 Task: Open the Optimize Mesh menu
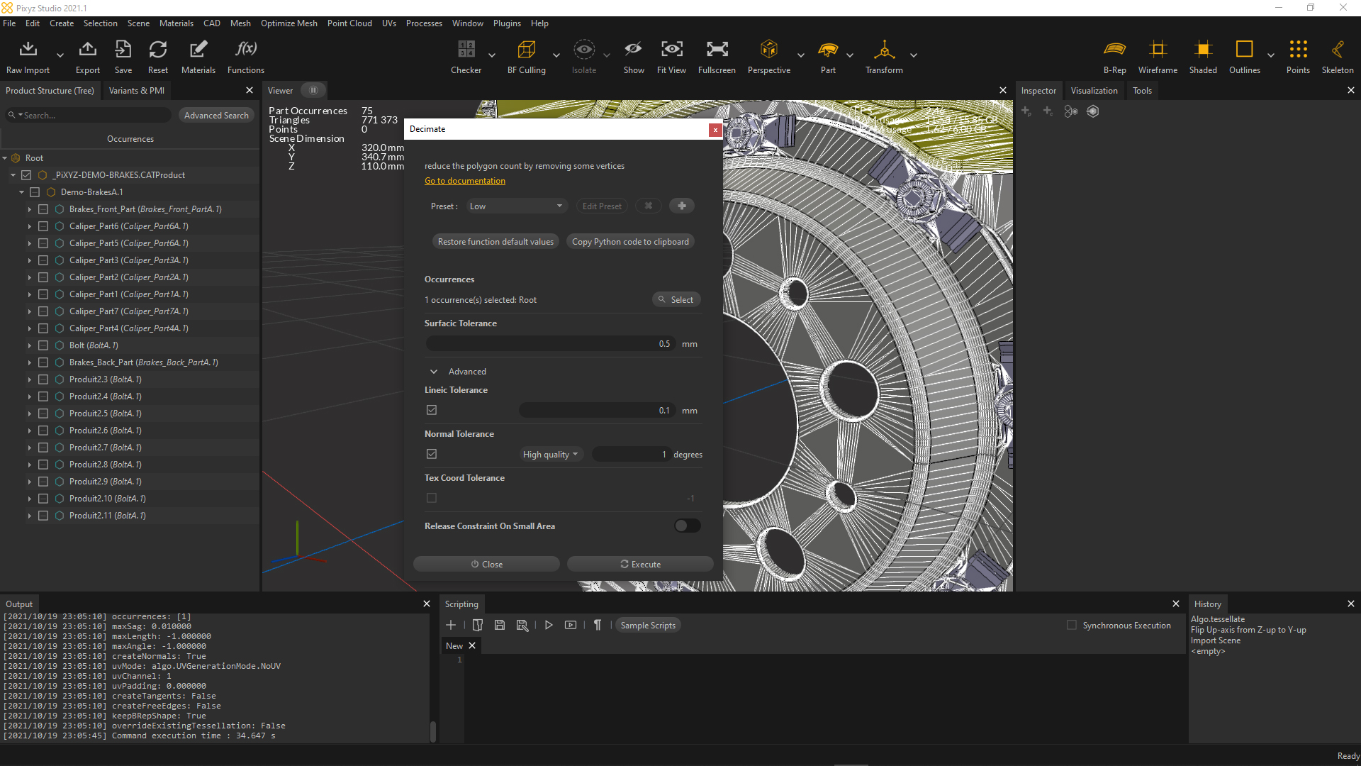(289, 23)
